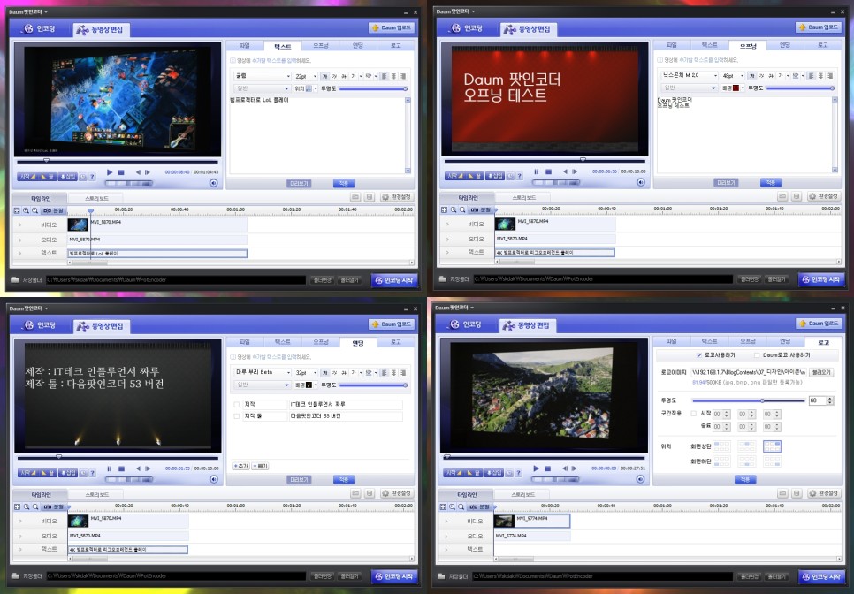This screenshot has width=854, height=594.
Task: Click the 배경 color swatch in Opening-tab window
Action: coord(736,88)
